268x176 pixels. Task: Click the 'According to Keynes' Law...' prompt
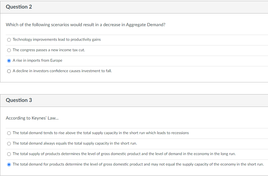coord(32,118)
